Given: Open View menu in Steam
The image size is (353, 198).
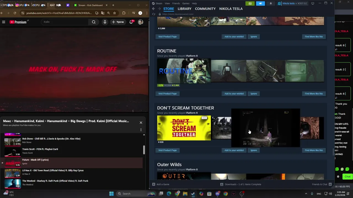Looking at the screenshot, I should pyautogui.click(x=167, y=3).
